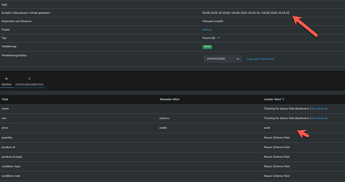Click the Typ row label
The width and height of the screenshot is (345, 182).
pos(3,38)
